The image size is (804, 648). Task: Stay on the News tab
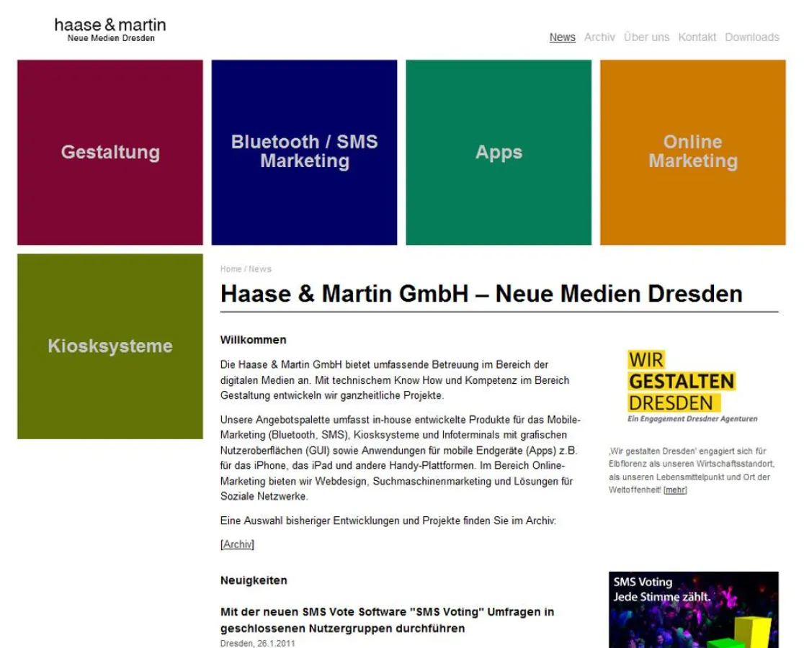point(562,37)
